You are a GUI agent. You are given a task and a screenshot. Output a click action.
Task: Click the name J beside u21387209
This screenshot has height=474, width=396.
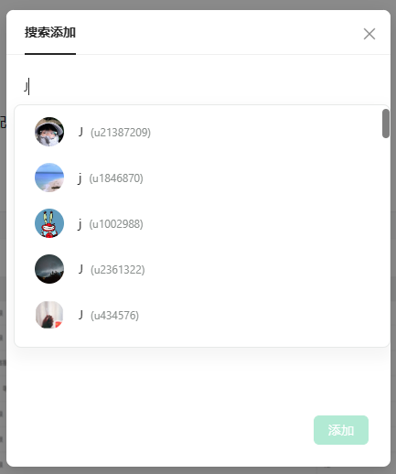tap(80, 132)
